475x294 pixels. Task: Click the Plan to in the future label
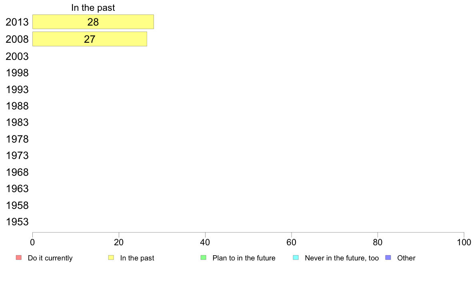coord(244,258)
